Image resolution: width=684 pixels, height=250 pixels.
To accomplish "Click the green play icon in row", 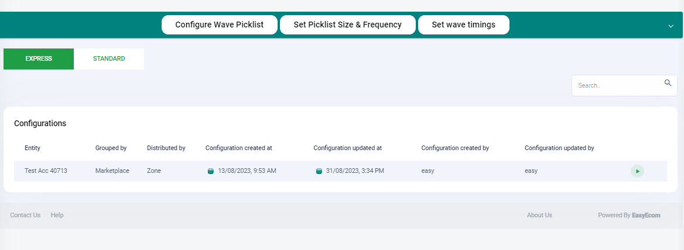I will pos(637,171).
